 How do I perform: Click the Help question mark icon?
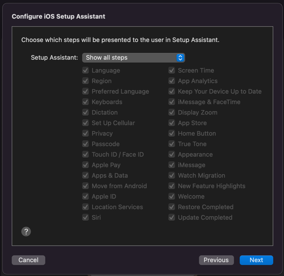[26, 231]
